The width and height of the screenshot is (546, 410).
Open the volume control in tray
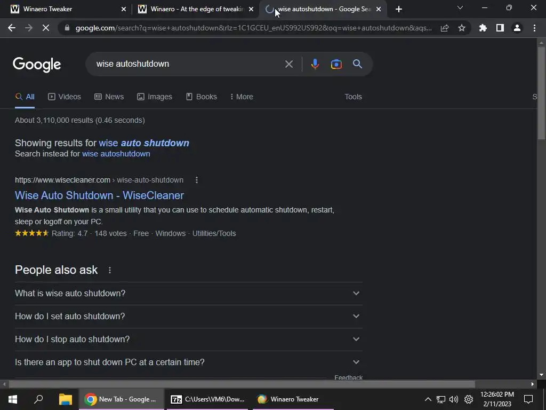tap(454, 399)
